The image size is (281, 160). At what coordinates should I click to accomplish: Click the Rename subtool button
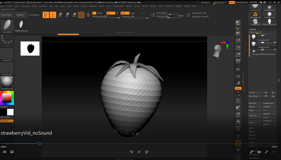point(255,103)
